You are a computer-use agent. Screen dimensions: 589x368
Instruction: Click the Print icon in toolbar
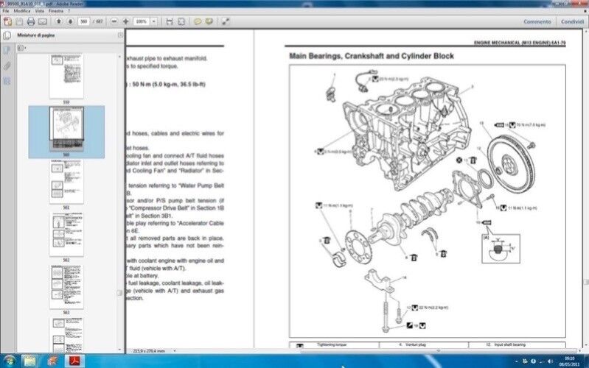30,22
